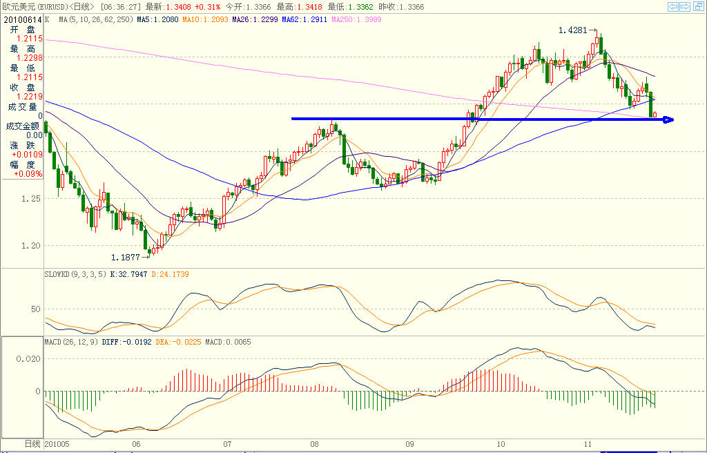Click the 1.20 price axis label
The height and width of the screenshot is (453, 707).
(30, 246)
